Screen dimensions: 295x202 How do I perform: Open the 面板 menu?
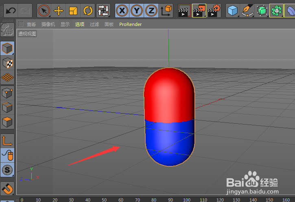pyautogui.click(x=109, y=24)
